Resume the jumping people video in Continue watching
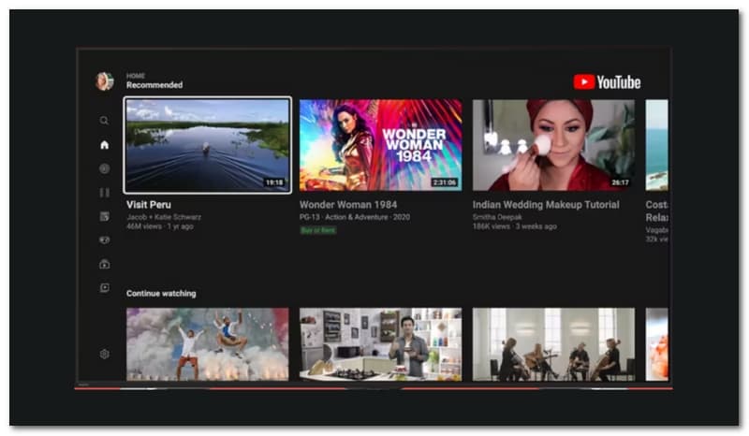The width and height of the screenshot is (749, 436). 208,343
